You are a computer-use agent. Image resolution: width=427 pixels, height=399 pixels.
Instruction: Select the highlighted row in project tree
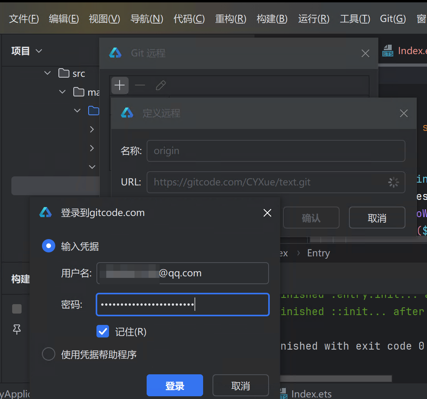click(56, 186)
